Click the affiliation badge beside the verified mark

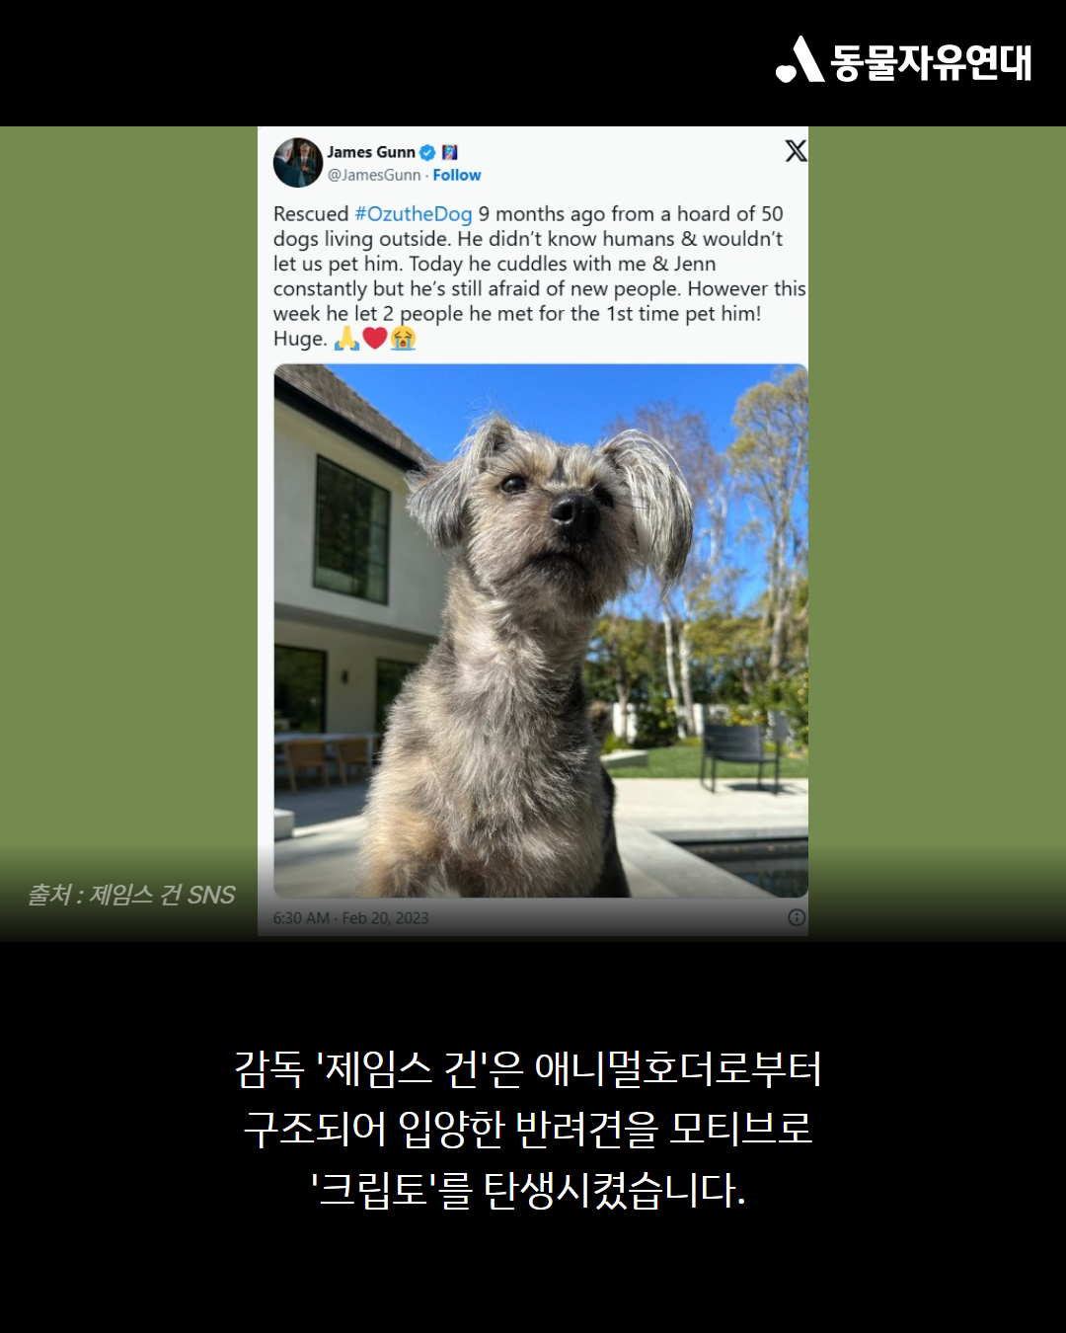450,152
